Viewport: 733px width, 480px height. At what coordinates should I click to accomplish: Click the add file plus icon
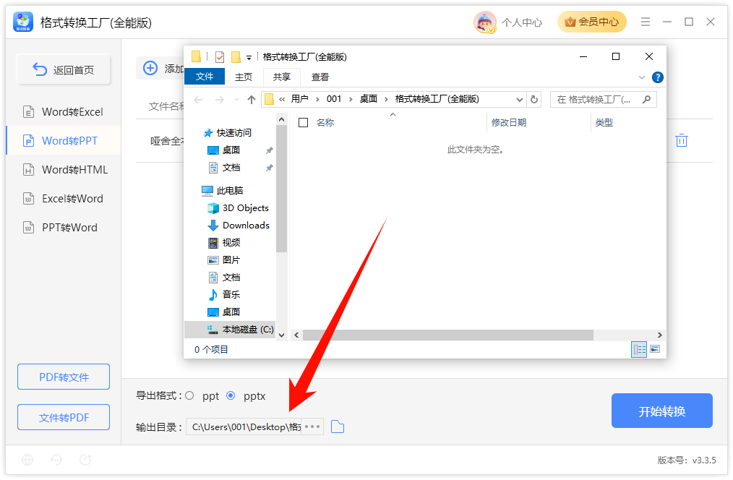click(x=150, y=68)
